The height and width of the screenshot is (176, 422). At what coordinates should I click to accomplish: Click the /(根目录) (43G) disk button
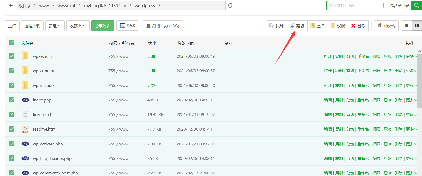click(x=163, y=26)
